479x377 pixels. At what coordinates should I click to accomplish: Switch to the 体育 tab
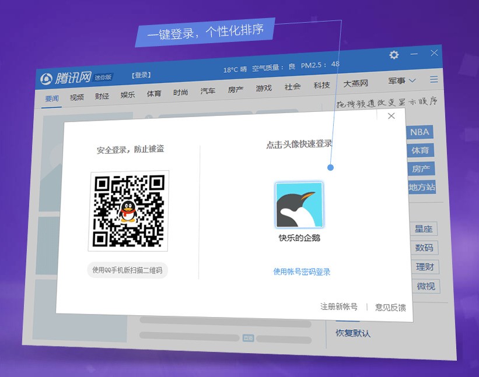click(x=153, y=93)
